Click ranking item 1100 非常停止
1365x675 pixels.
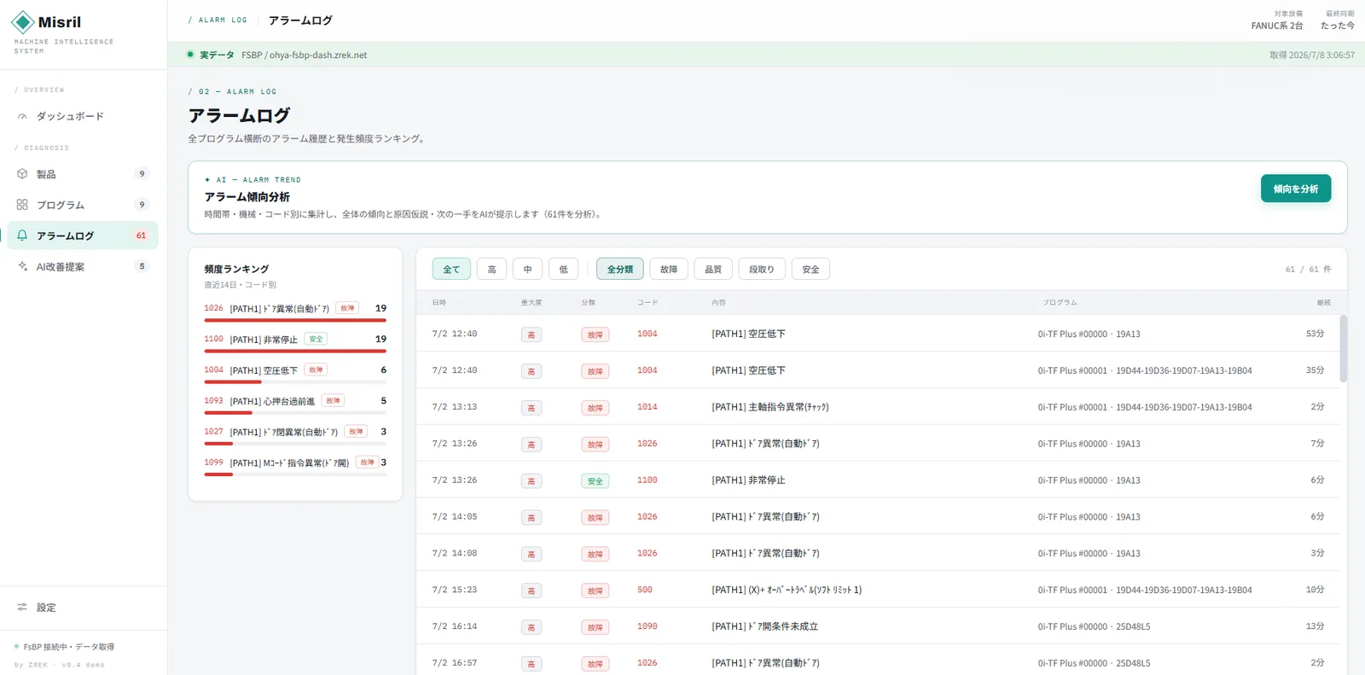[295, 343]
